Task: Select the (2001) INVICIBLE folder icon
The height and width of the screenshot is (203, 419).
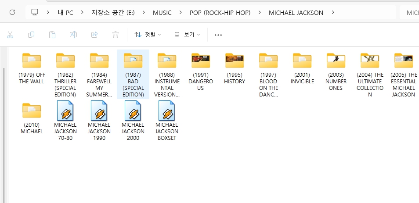Action: 302,61
